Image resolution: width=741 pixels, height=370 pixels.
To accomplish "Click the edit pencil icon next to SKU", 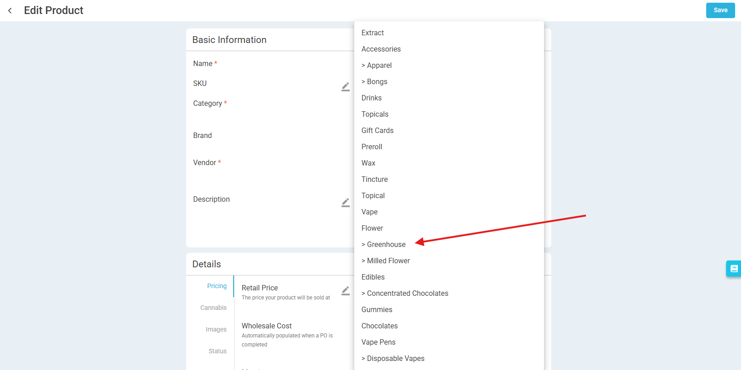I will 345,87.
